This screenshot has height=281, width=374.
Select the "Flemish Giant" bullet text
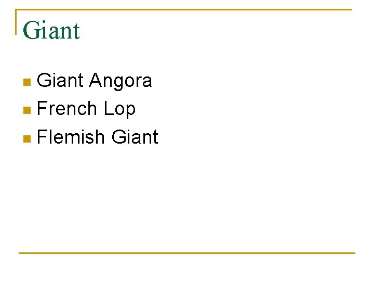pos(98,137)
